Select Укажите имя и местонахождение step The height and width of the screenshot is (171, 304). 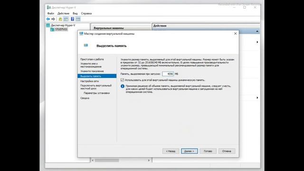click(x=91, y=65)
